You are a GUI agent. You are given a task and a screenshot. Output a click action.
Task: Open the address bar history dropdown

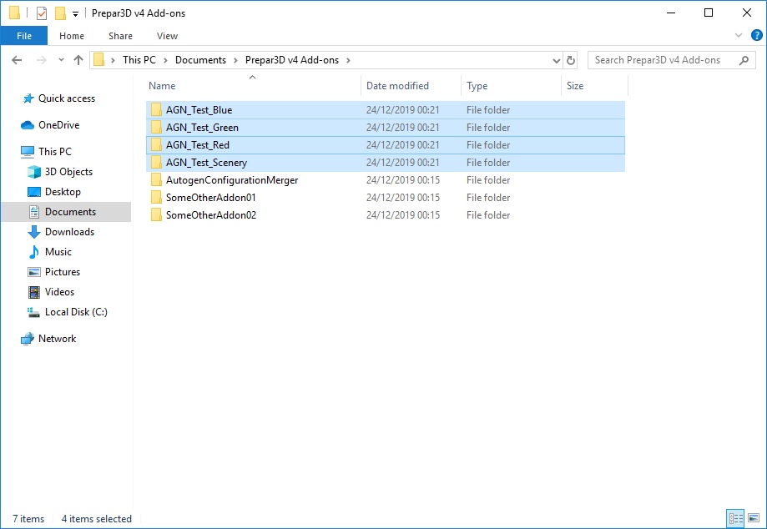coord(557,60)
